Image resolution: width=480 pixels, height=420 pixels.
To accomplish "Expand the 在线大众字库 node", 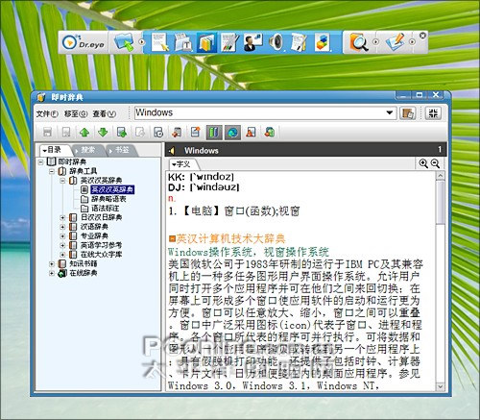I will [62, 255].
